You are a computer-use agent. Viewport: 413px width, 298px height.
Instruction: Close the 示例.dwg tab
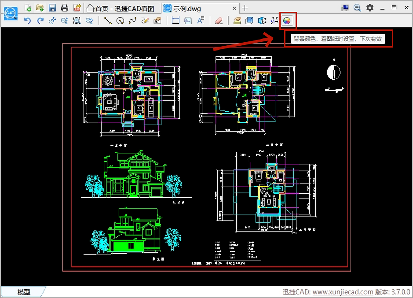tap(235, 8)
